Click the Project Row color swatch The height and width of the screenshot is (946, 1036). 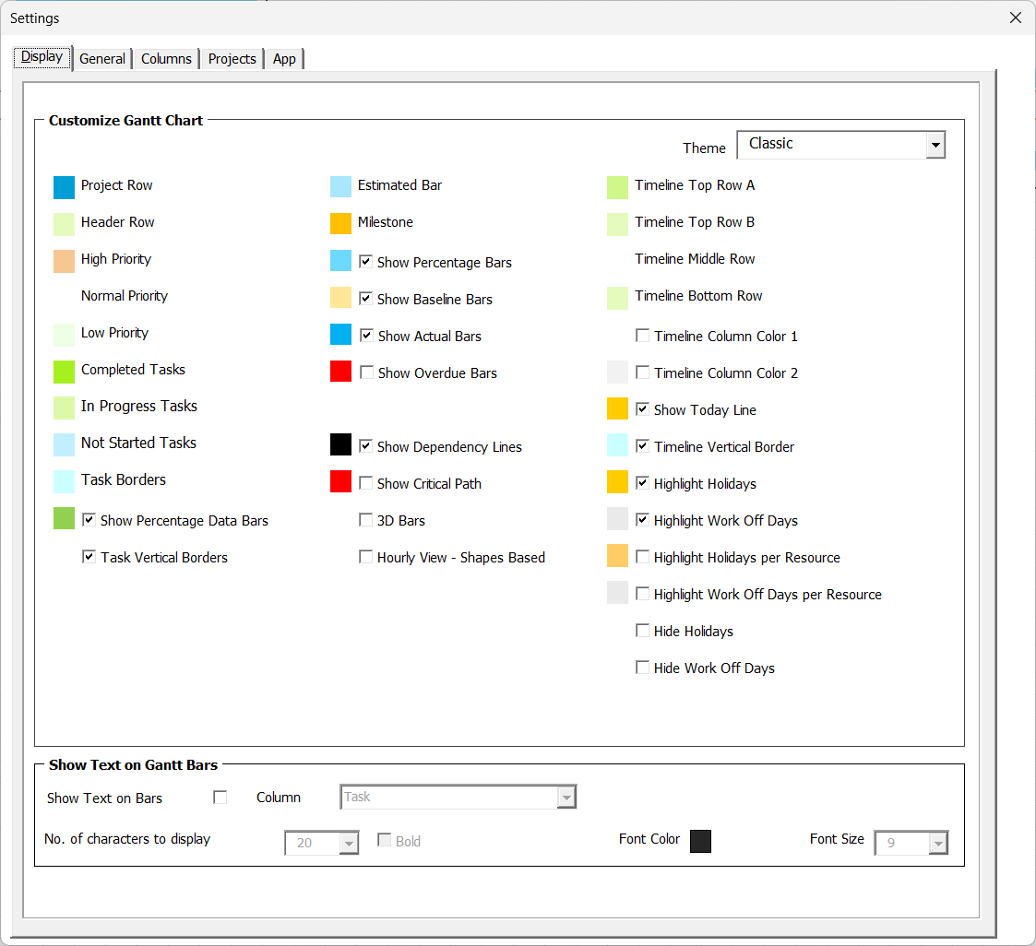[64, 187]
